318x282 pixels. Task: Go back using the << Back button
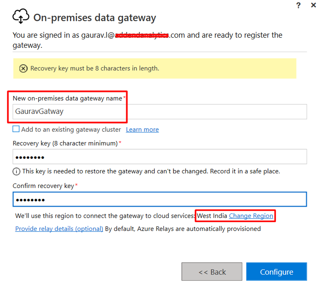click(212, 272)
